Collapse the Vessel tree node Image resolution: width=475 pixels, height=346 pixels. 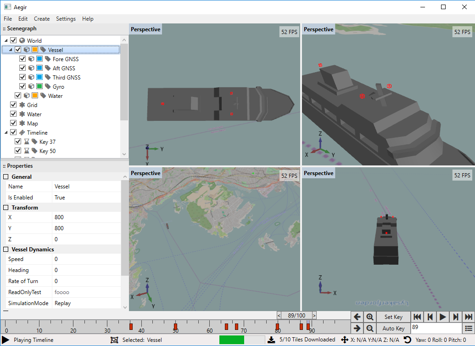tap(11, 50)
